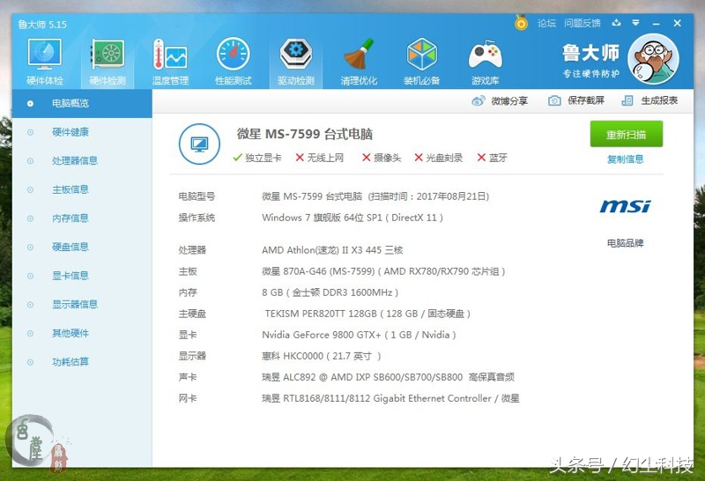705x481 pixels.
Task: Click the Windows 7 旗舰版 operating system text
Action: click(x=352, y=218)
